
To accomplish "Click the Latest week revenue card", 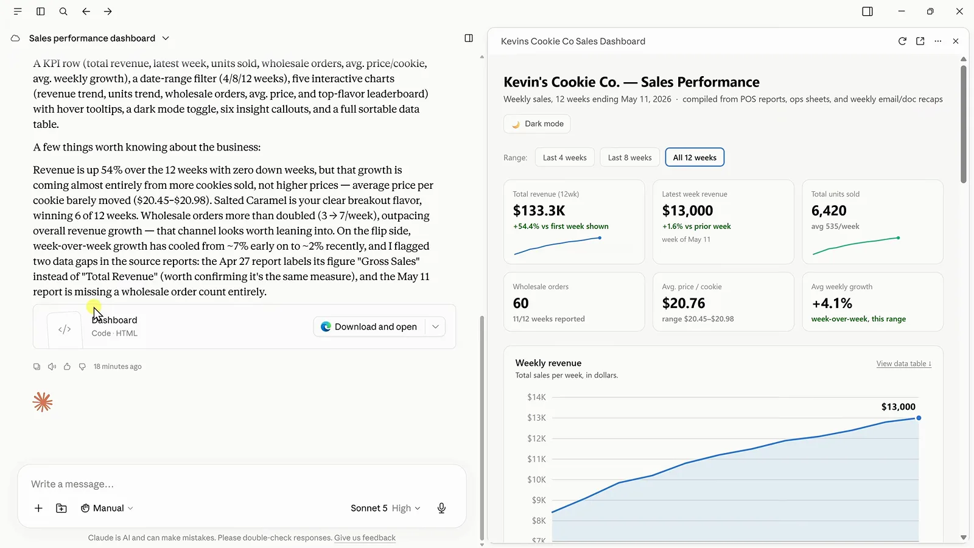I will [x=723, y=222].
